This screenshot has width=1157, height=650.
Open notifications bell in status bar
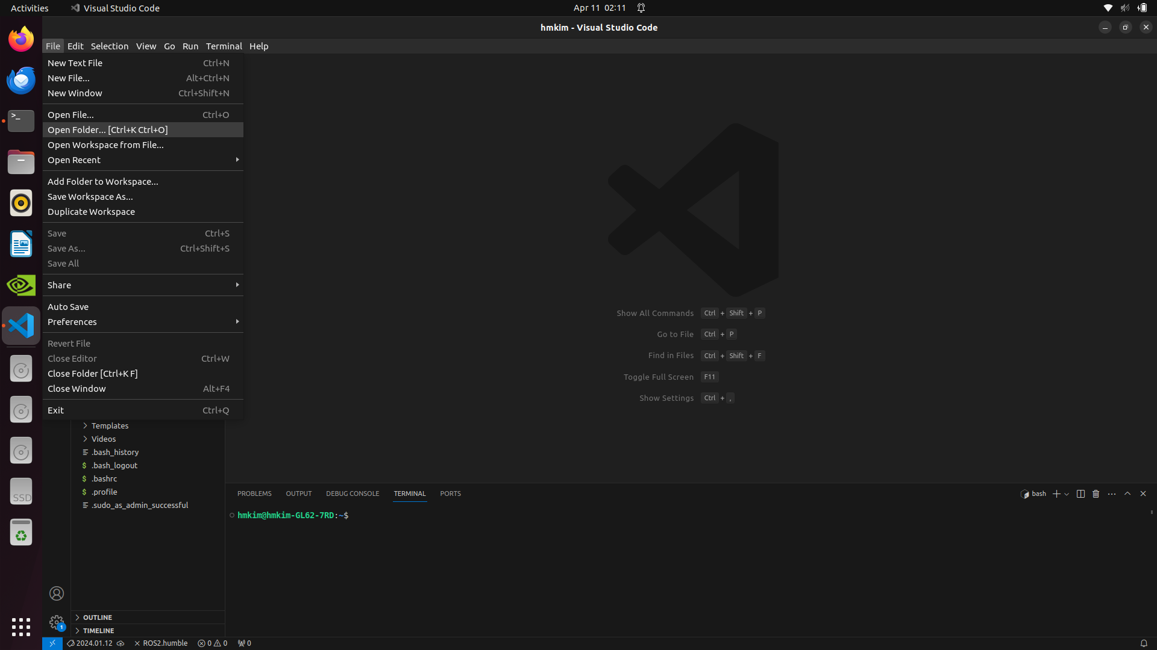(x=1144, y=643)
